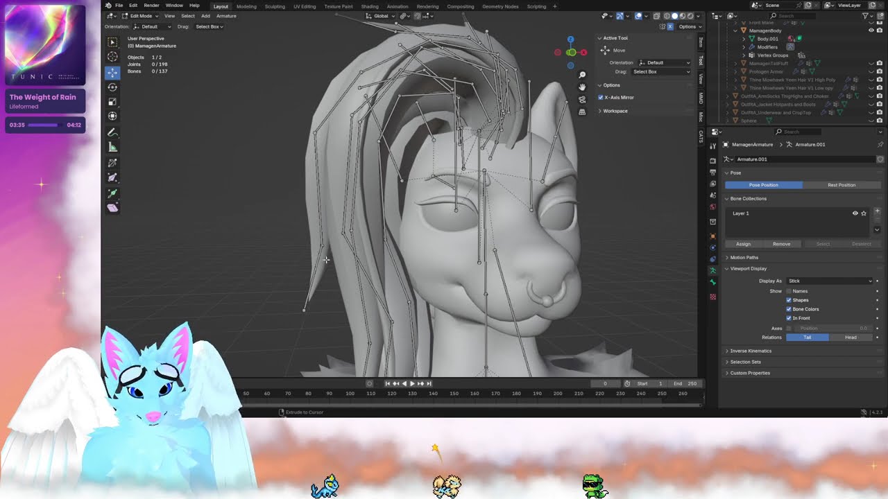Viewport: 888px width, 499px height.
Task: Click the Blender logo icon
Action: pos(108,6)
